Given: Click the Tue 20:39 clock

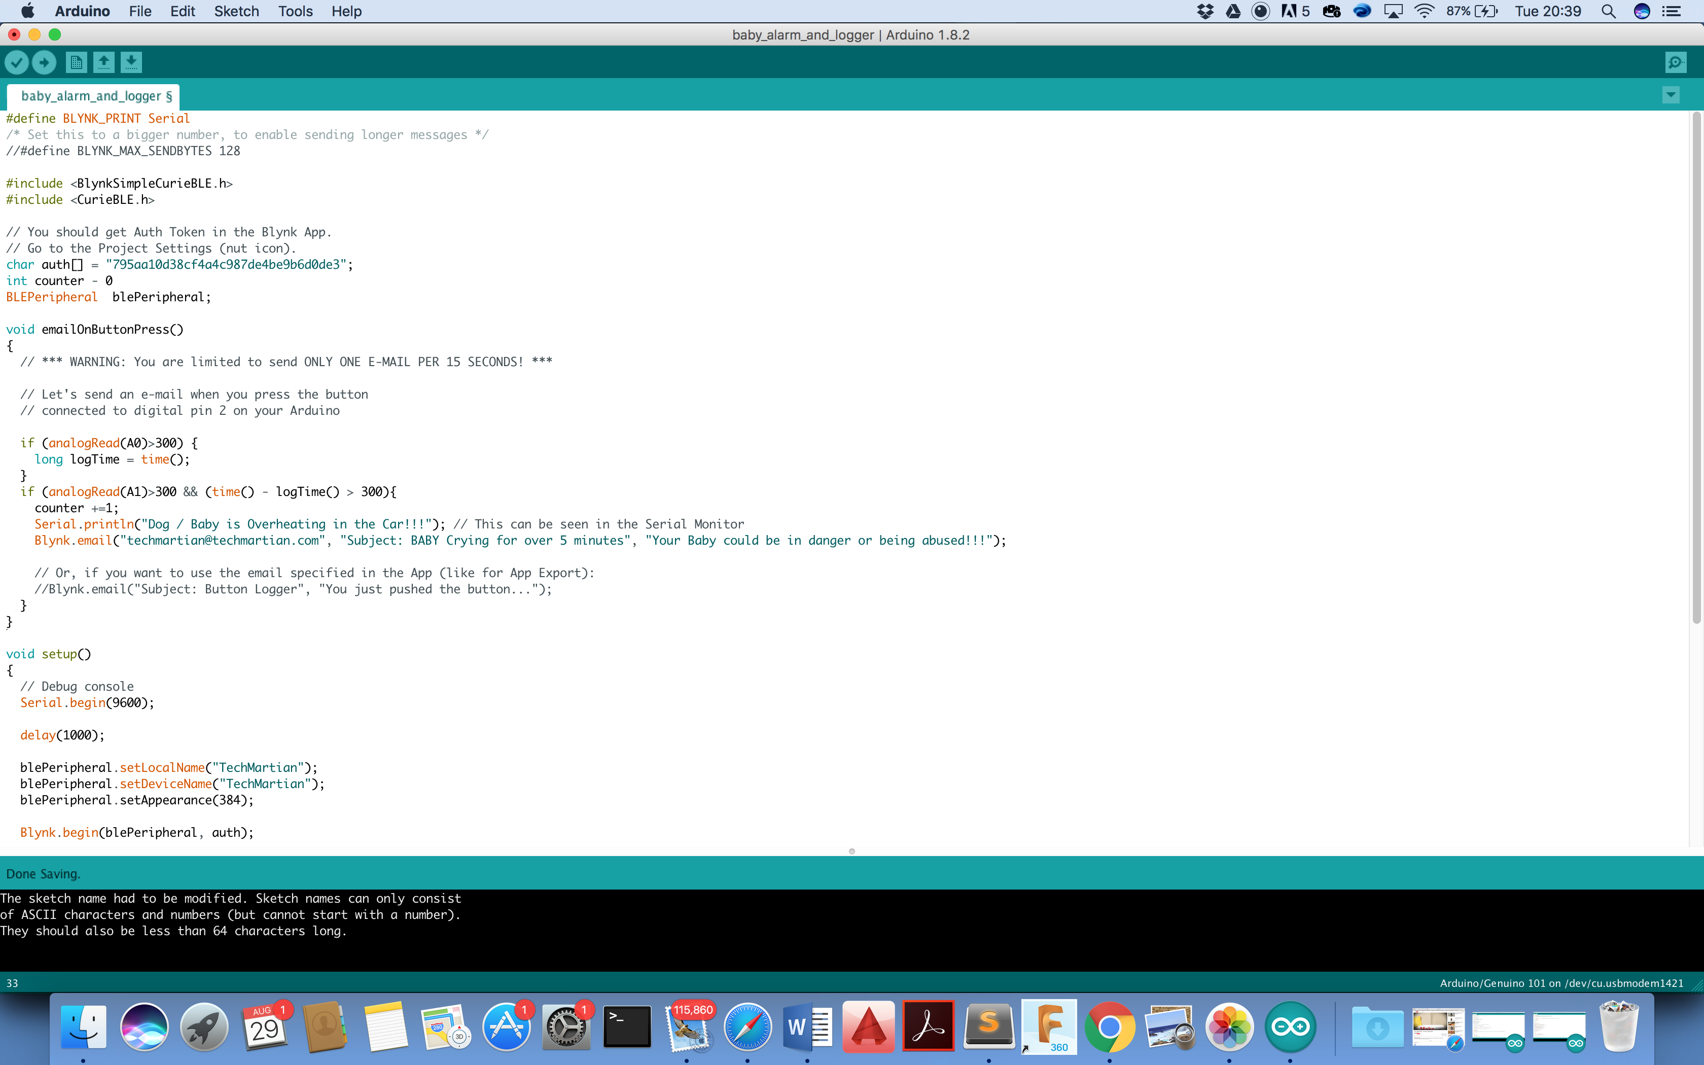Looking at the screenshot, I should [x=1548, y=11].
